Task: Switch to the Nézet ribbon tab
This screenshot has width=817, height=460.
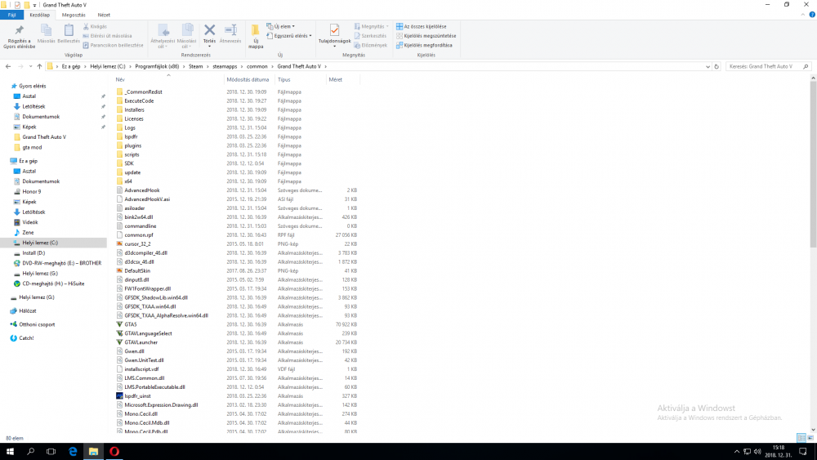Action: [104, 15]
